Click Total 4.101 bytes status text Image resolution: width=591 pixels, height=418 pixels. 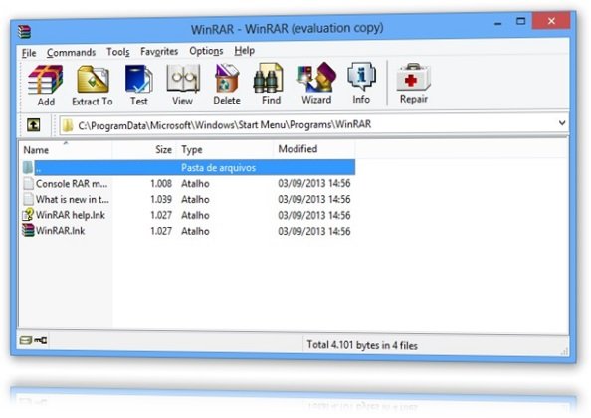[x=362, y=345]
